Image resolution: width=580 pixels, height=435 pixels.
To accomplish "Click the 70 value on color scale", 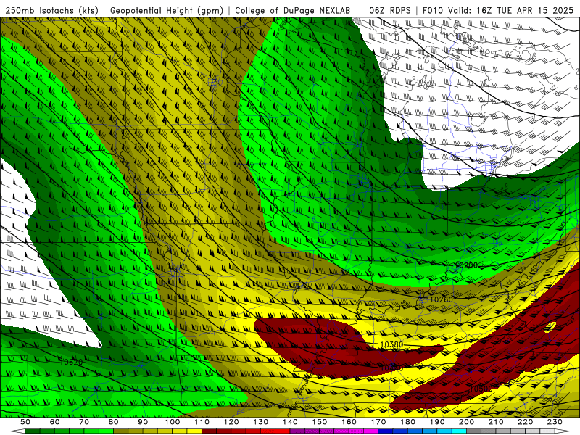I will (84, 422).
